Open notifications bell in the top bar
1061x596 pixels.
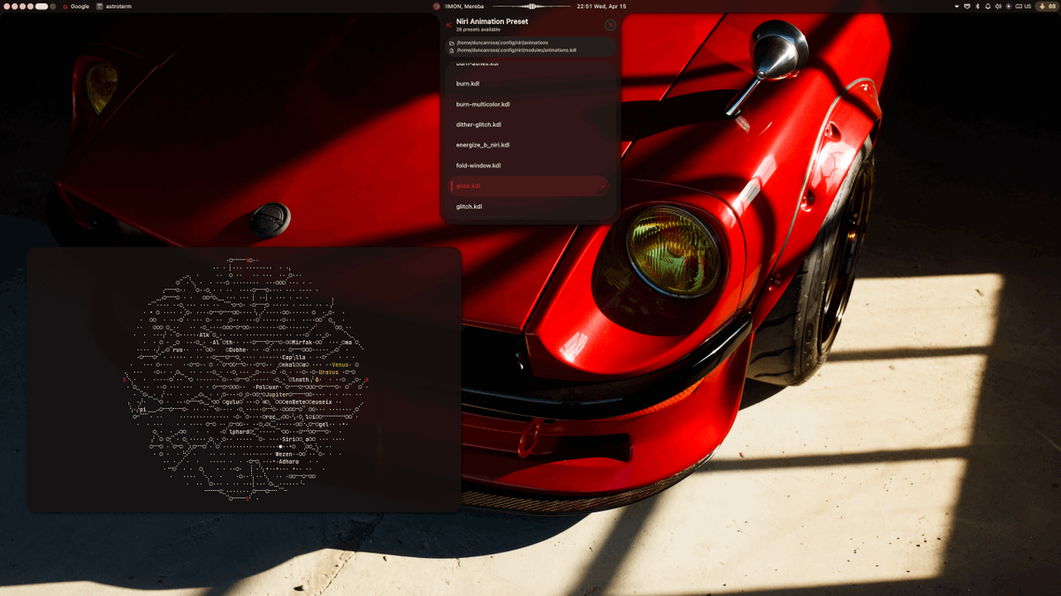coord(988,6)
